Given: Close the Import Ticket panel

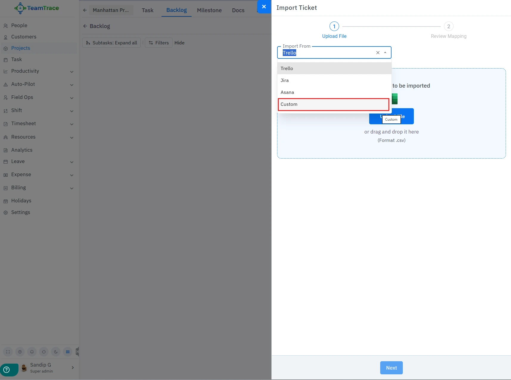Looking at the screenshot, I should [264, 7].
